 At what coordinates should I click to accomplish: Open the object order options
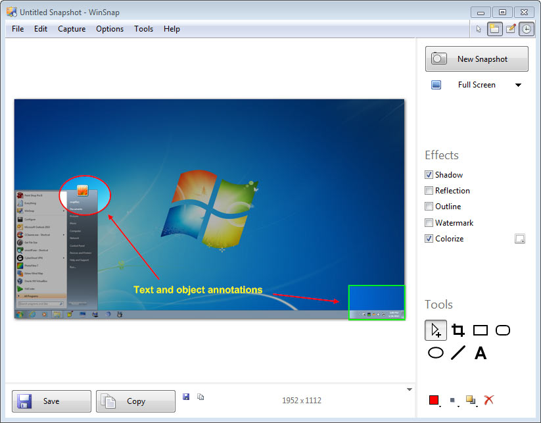point(471,400)
